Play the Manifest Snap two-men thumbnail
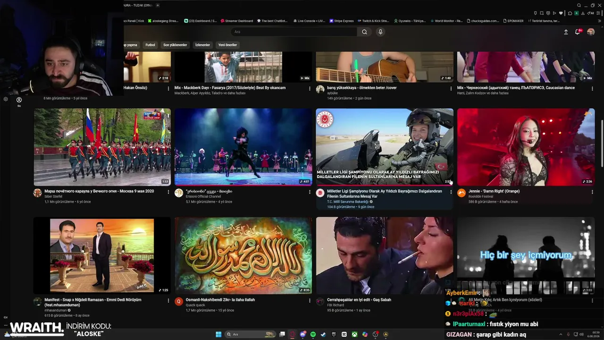This screenshot has width=604, height=340. click(102, 255)
